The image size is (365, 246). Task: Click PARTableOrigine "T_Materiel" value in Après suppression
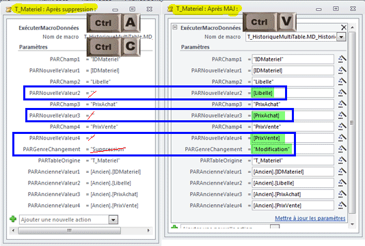pyautogui.click(x=105, y=161)
